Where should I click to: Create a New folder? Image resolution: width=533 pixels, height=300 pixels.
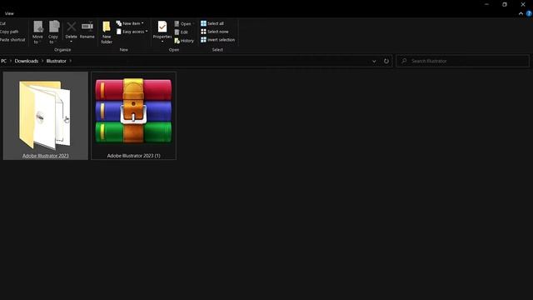coord(107,32)
